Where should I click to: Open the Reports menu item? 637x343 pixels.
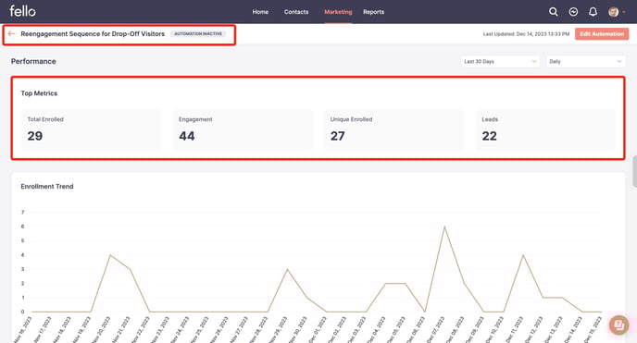[x=374, y=12]
